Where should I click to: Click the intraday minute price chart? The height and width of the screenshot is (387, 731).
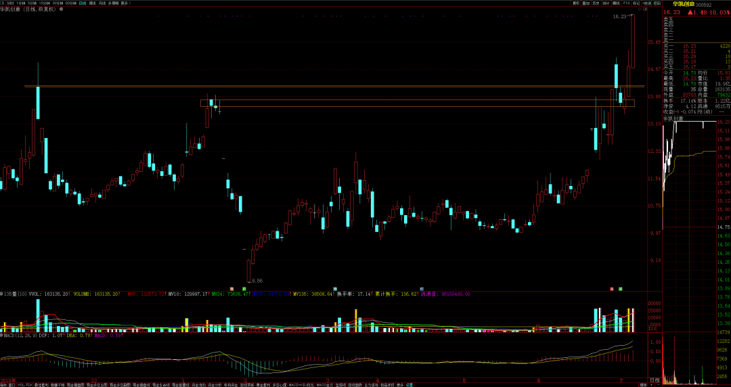point(690,175)
